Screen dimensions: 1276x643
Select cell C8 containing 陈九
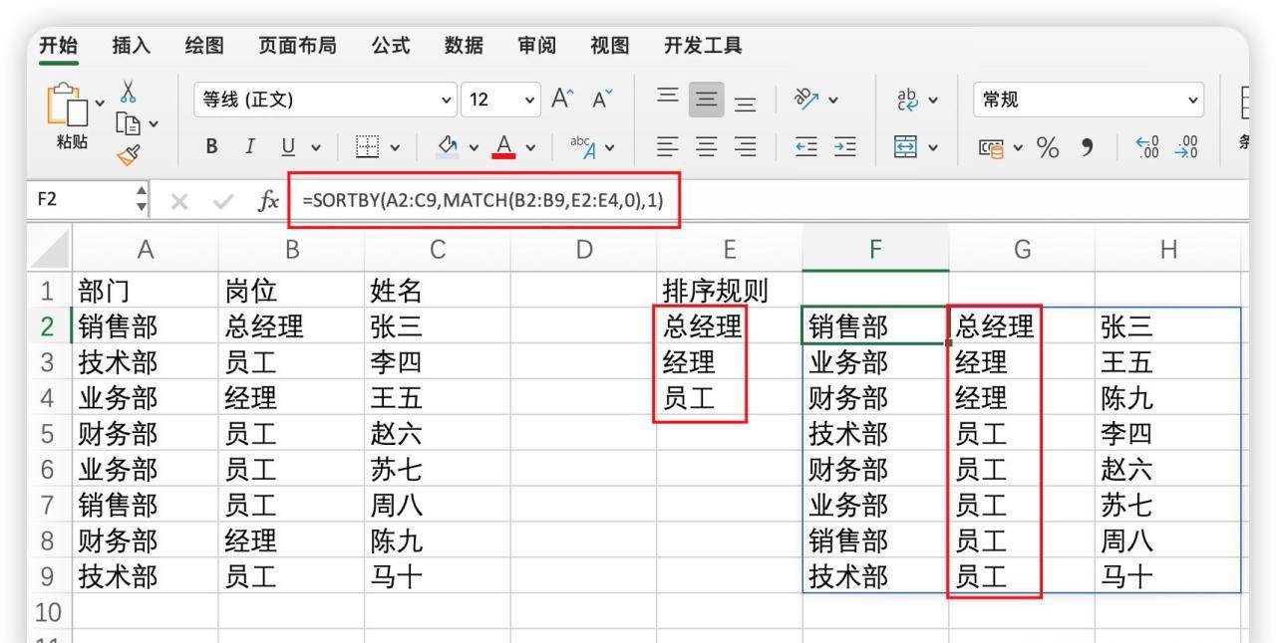438,540
